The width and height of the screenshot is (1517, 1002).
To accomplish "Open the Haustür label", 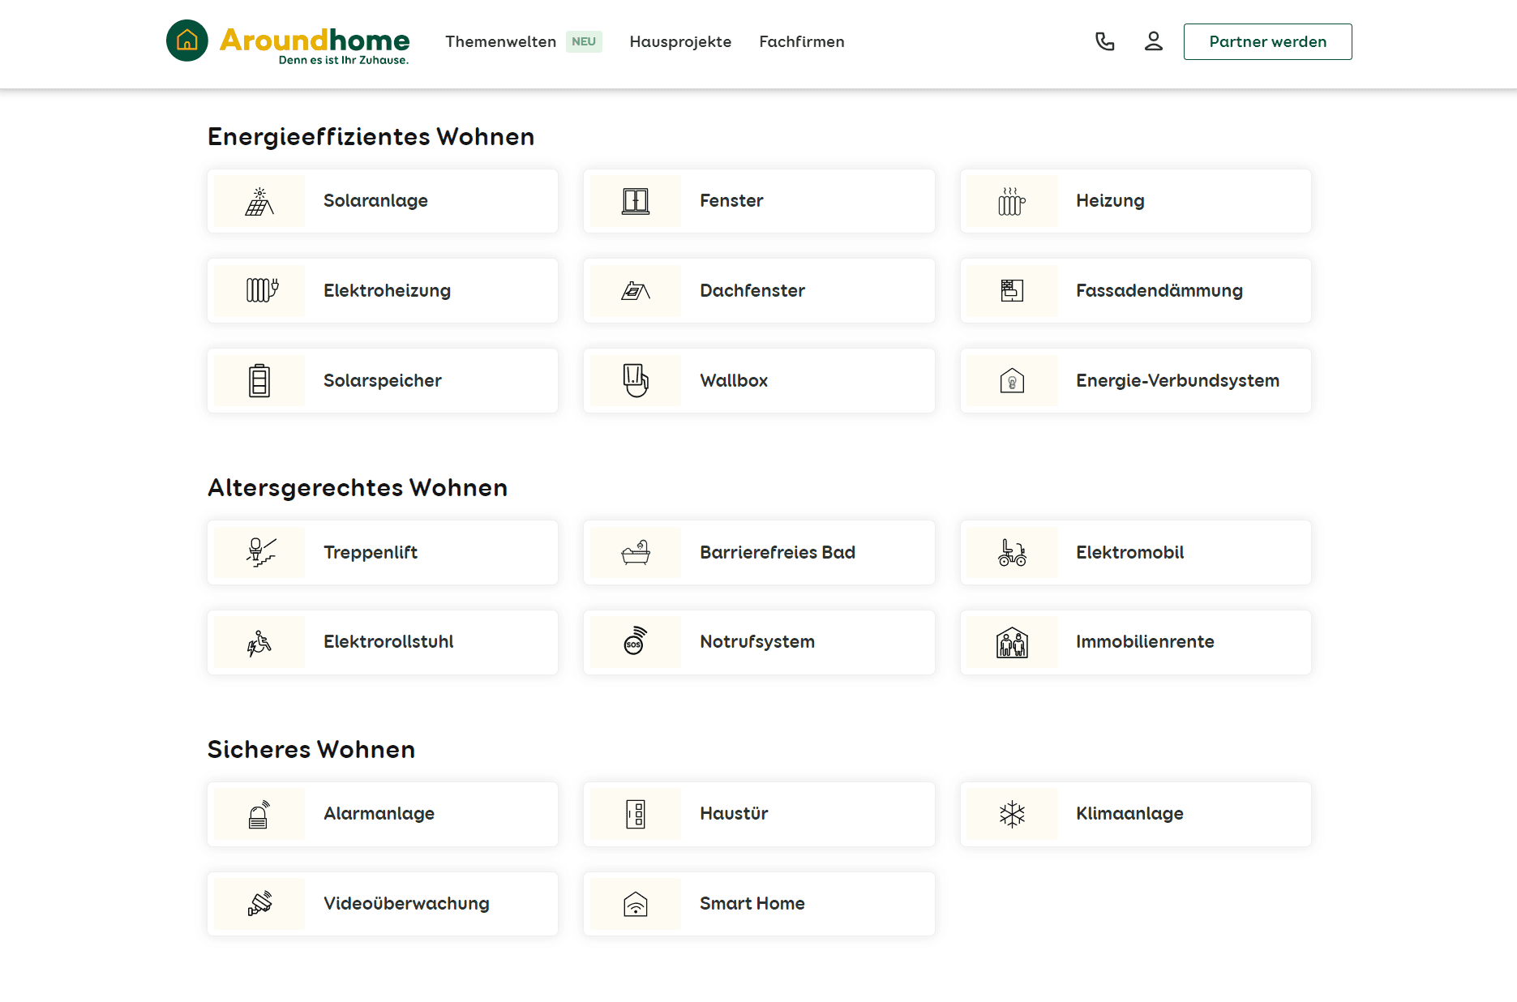I will 734,813.
